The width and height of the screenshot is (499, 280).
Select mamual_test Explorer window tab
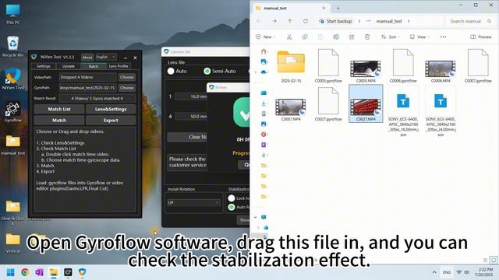[x=290, y=9]
